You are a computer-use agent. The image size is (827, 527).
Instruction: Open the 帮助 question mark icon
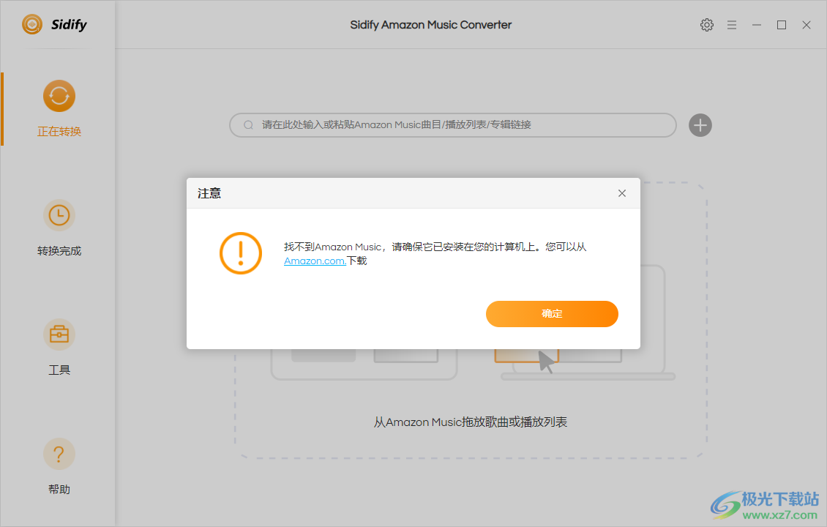[x=59, y=454]
